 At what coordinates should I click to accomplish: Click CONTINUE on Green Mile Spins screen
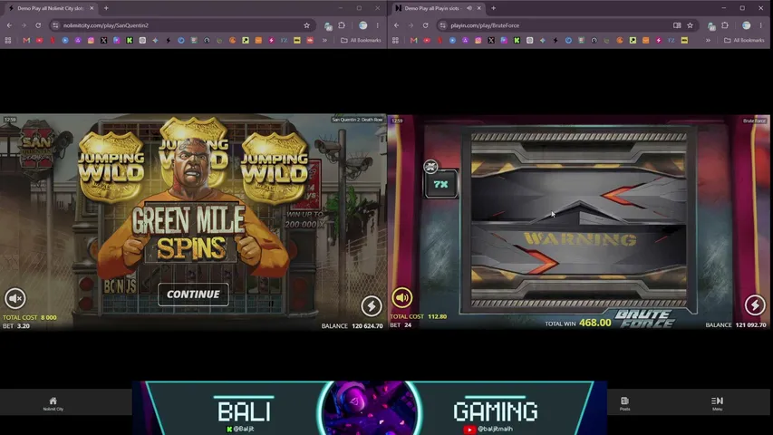click(193, 295)
